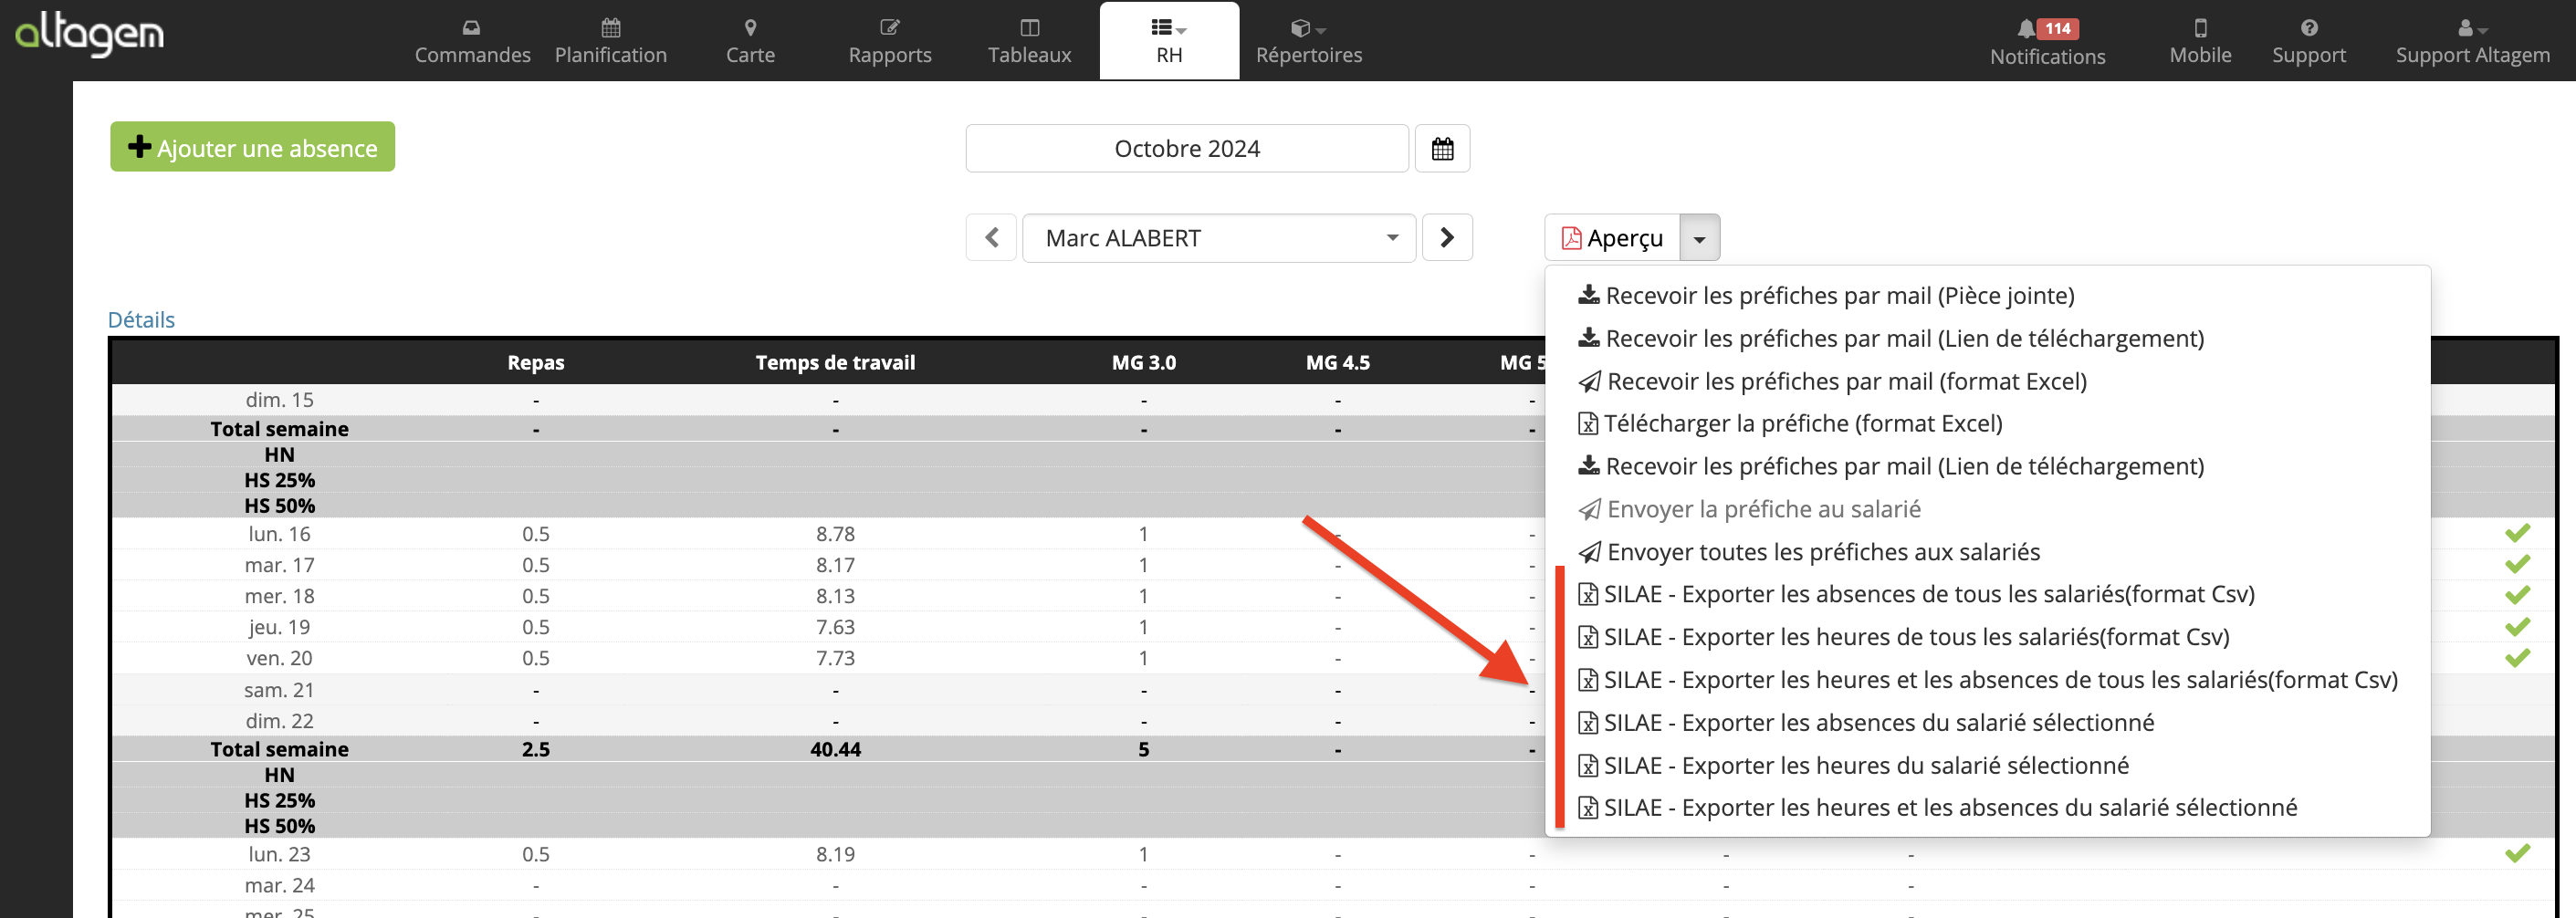Screen dimensions: 2576x918
Task: Open the Rapports tab
Action: click(889, 41)
